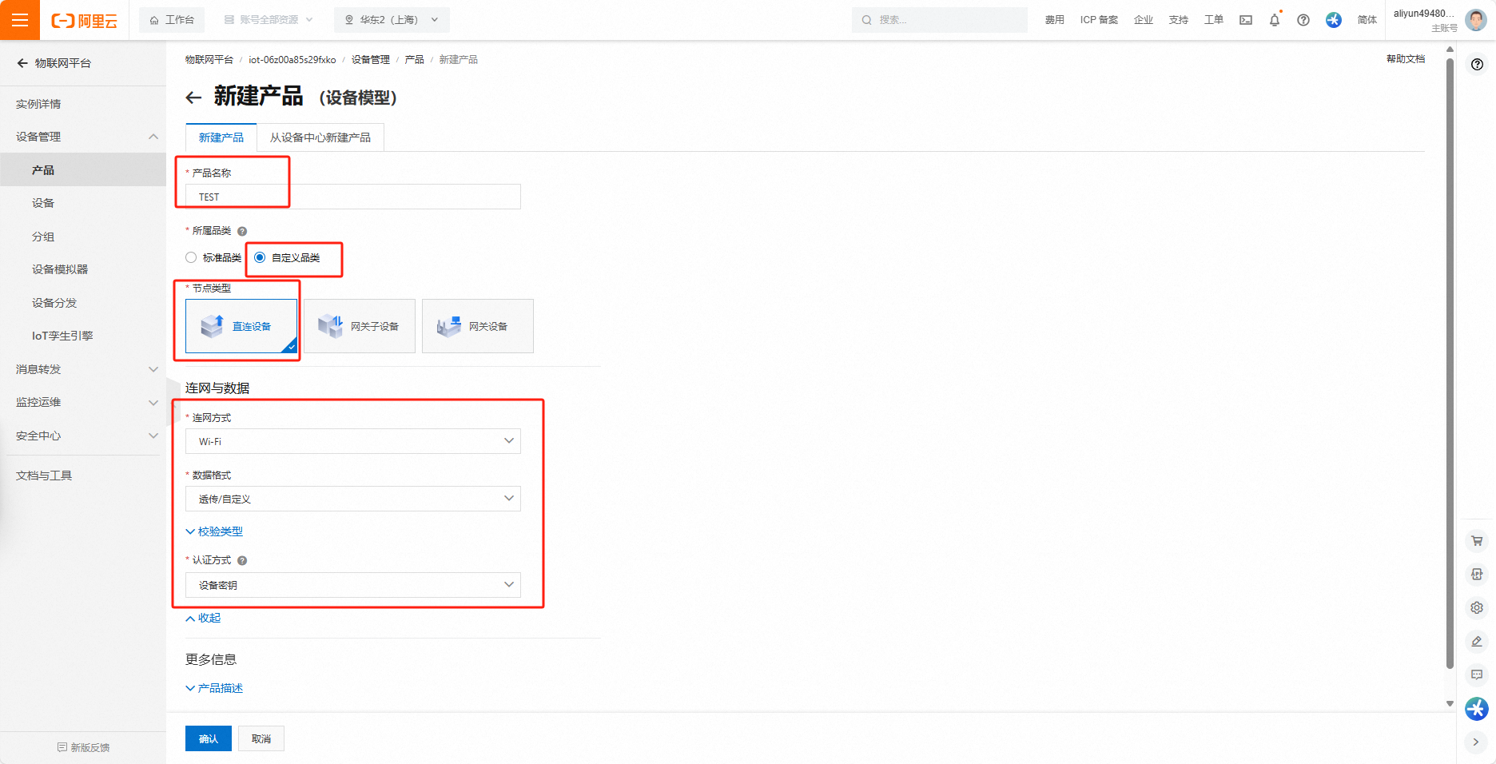Open the AI assistant icon in top bar
This screenshot has width=1496, height=764.
tap(1334, 20)
